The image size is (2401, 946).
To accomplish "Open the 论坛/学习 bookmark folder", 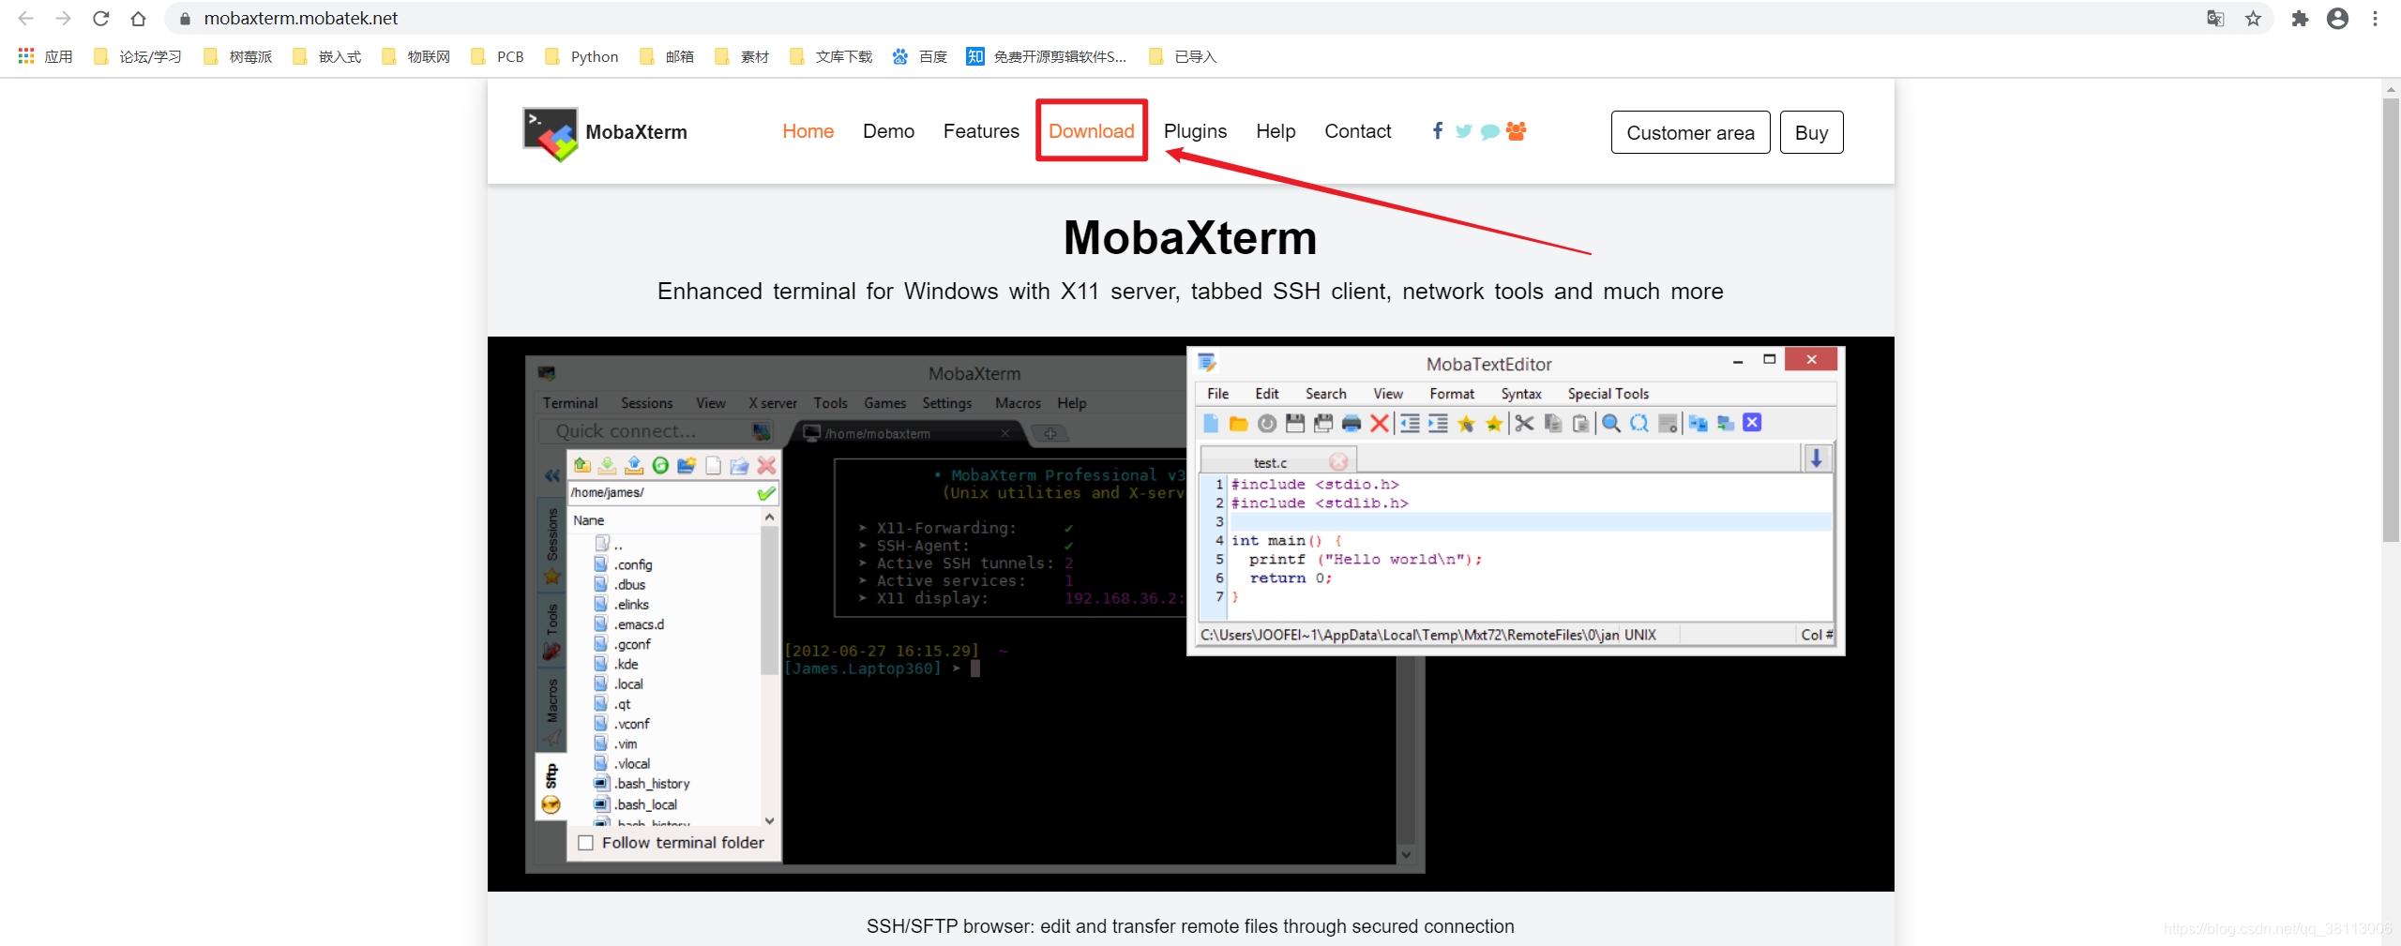I will [138, 56].
